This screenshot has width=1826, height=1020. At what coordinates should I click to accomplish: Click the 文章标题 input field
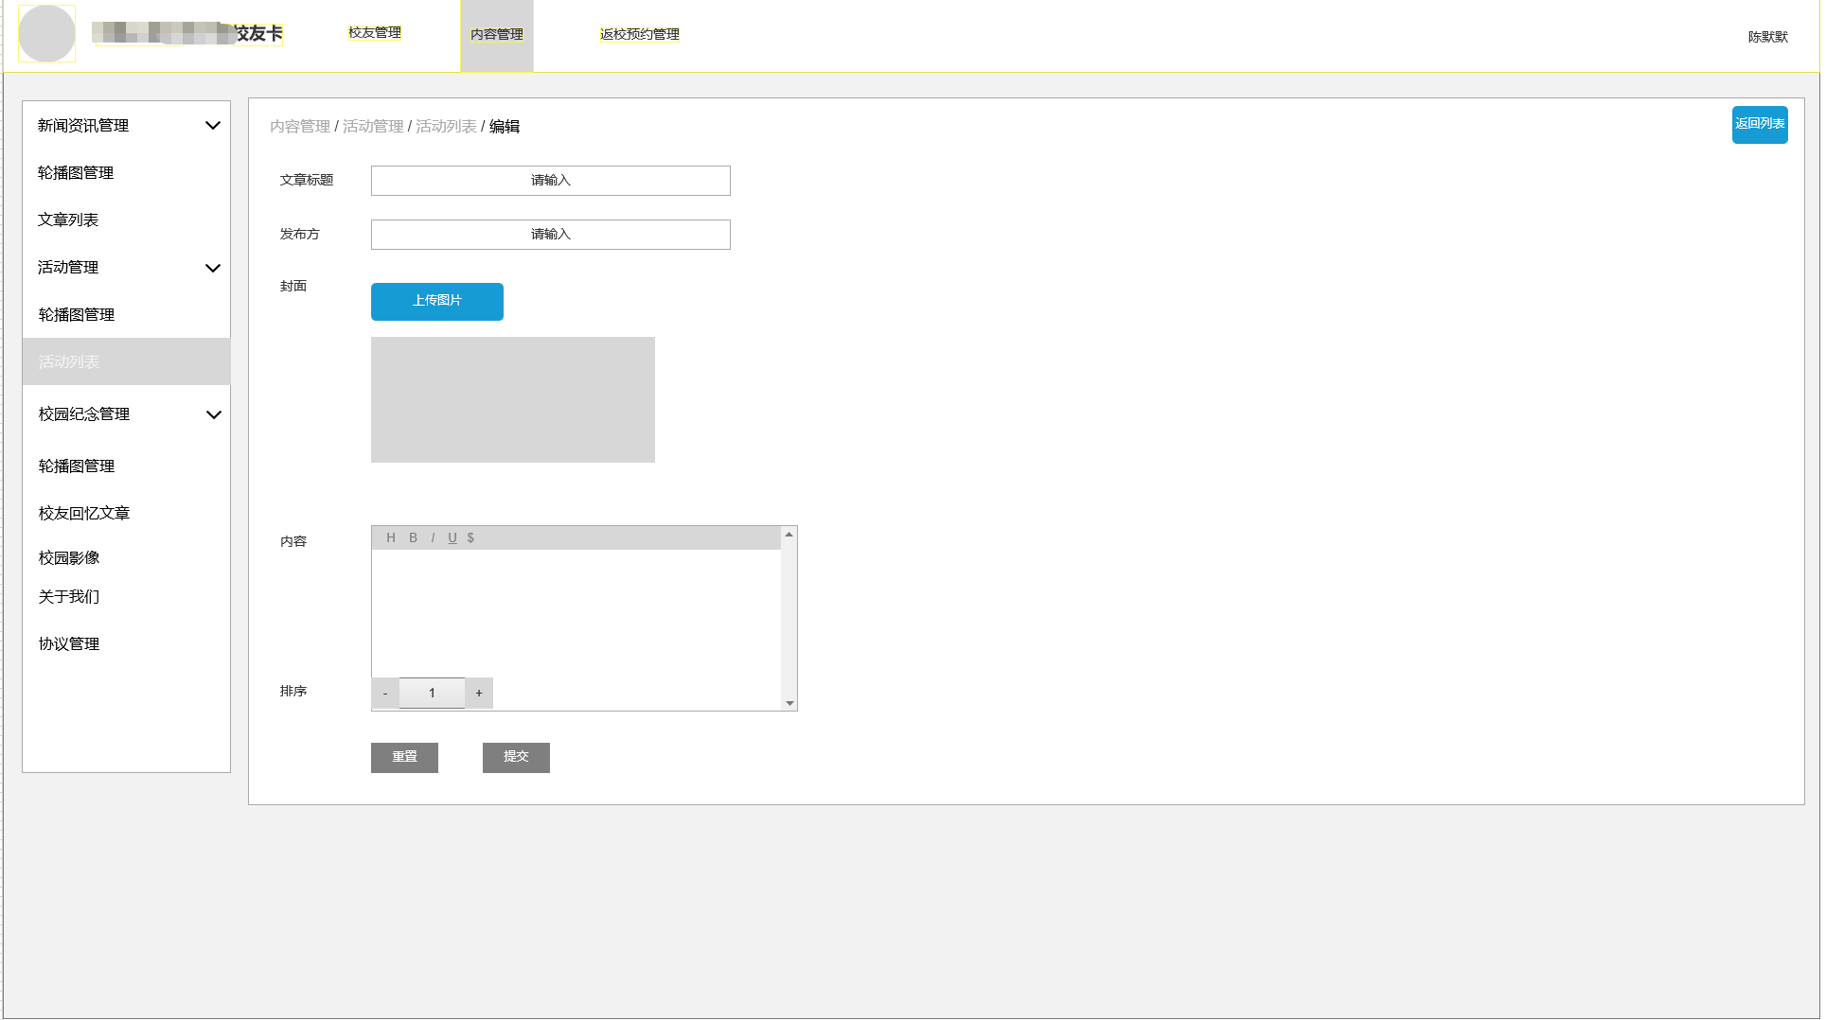point(551,180)
